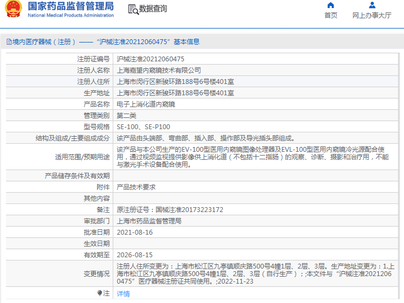404x303 pixels.
Task: Open the 数据查询 page
Action: point(153,9)
